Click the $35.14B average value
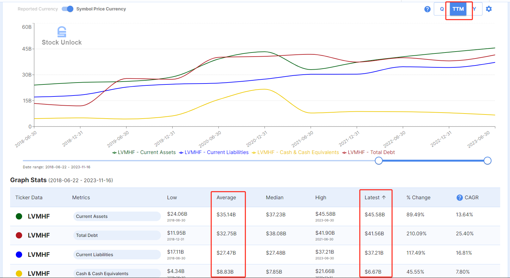The width and height of the screenshot is (510, 278). [226, 214]
